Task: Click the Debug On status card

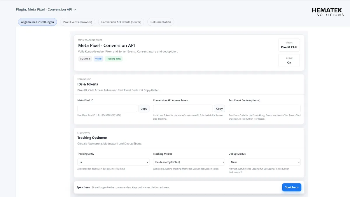Action: coord(289,60)
